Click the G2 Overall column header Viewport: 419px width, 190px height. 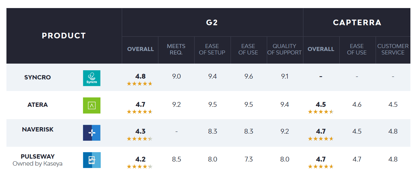pos(140,49)
